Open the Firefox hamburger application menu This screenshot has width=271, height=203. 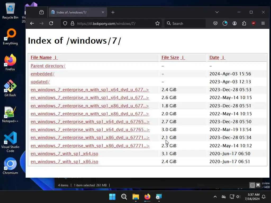[263, 23]
